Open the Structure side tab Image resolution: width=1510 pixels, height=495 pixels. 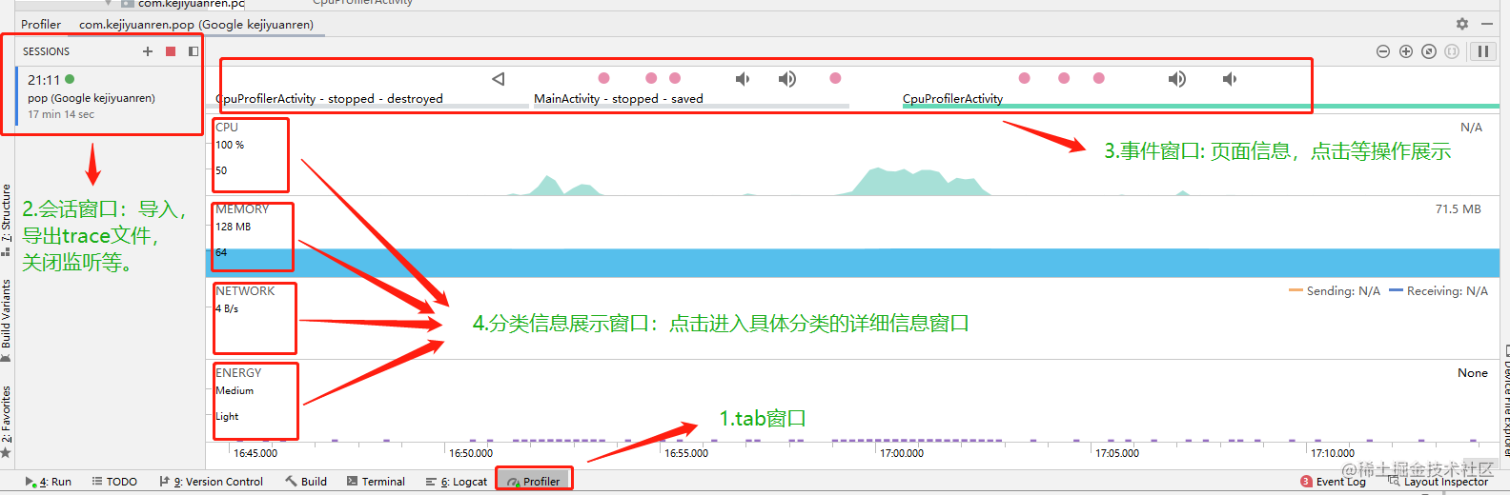click(x=6, y=220)
